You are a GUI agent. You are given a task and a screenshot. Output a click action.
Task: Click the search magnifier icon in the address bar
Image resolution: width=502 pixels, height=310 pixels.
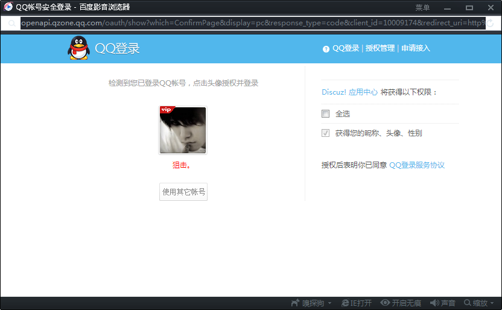click(12, 23)
